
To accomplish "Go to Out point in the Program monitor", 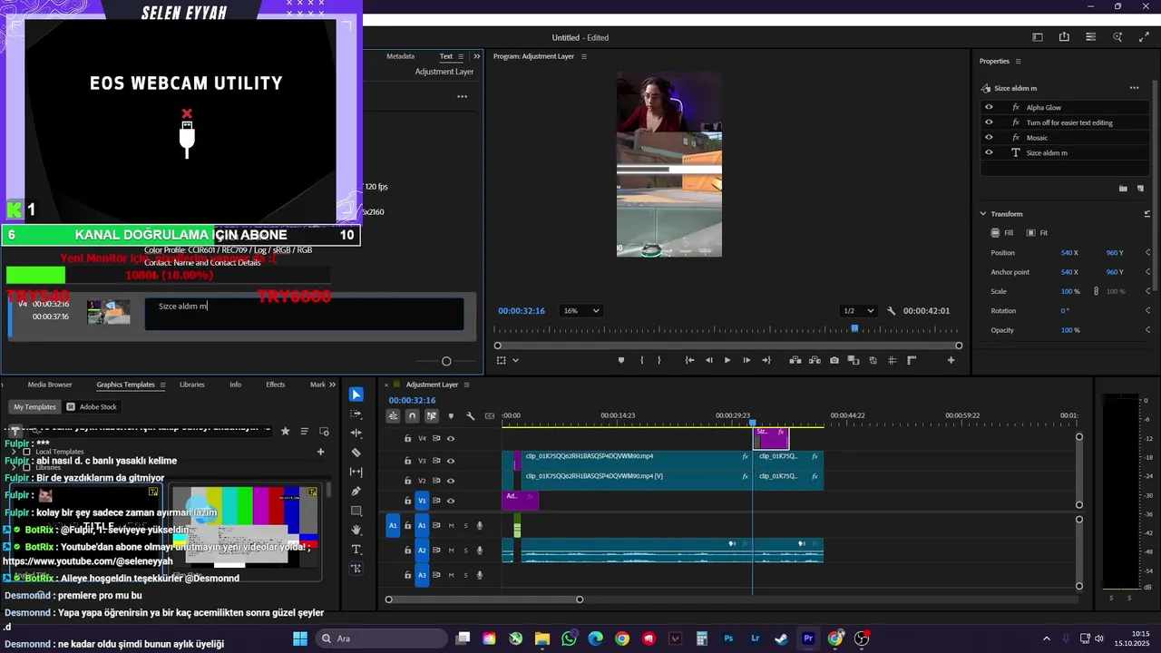I will 766,360.
